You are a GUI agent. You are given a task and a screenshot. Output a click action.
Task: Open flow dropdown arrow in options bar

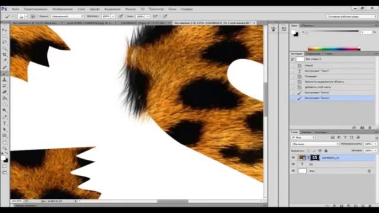pos(147,17)
